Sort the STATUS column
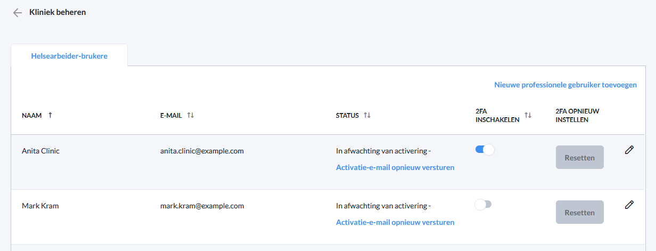 click(x=367, y=115)
